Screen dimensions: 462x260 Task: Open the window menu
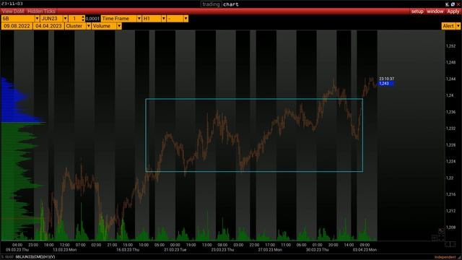coord(435,12)
